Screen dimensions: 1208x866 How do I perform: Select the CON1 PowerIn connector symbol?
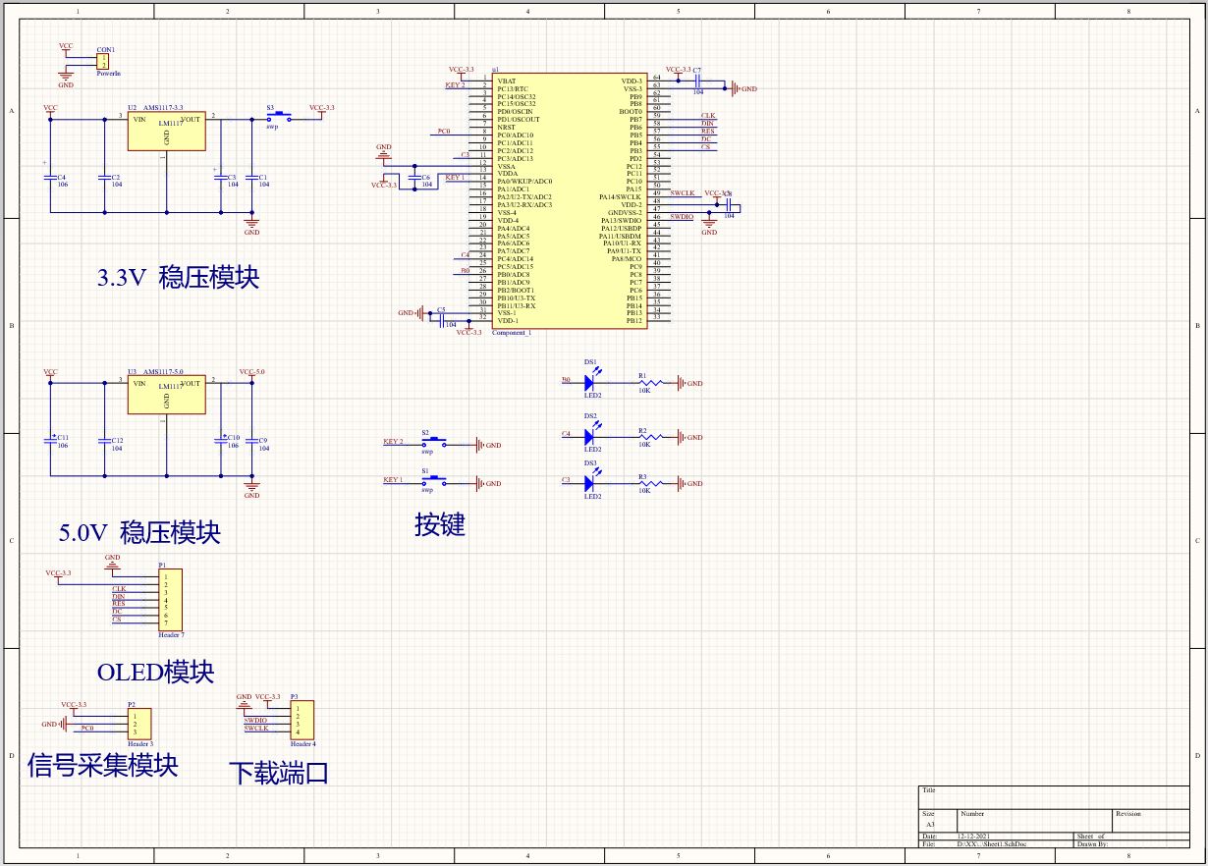point(102,62)
